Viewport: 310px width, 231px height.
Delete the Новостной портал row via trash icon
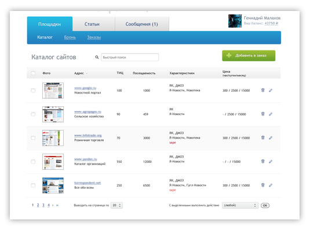point(262,90)
